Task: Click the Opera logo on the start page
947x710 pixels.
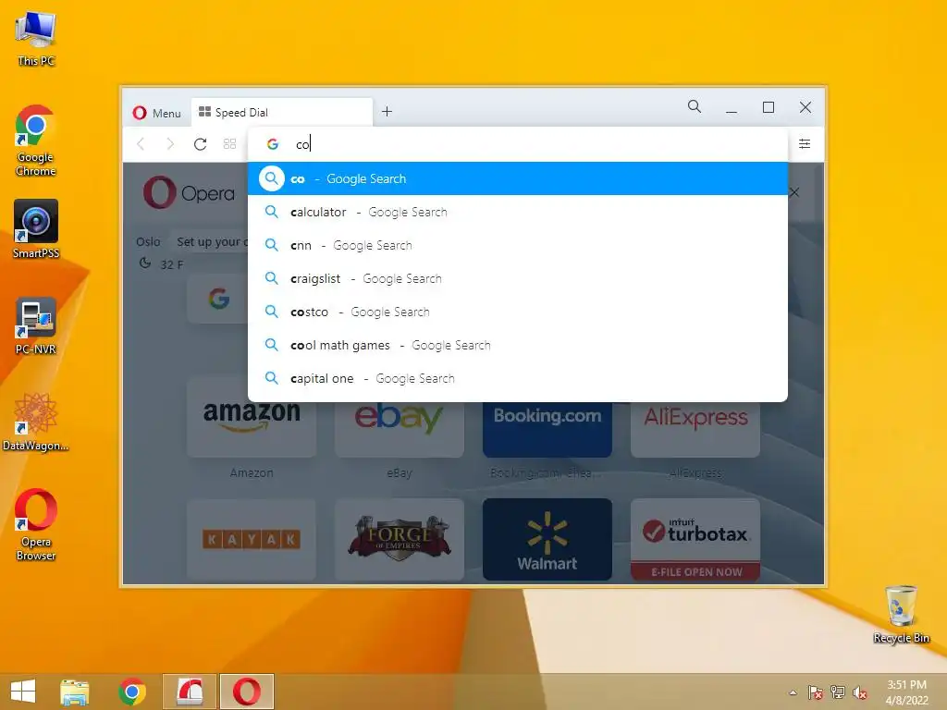Action: 189,192
